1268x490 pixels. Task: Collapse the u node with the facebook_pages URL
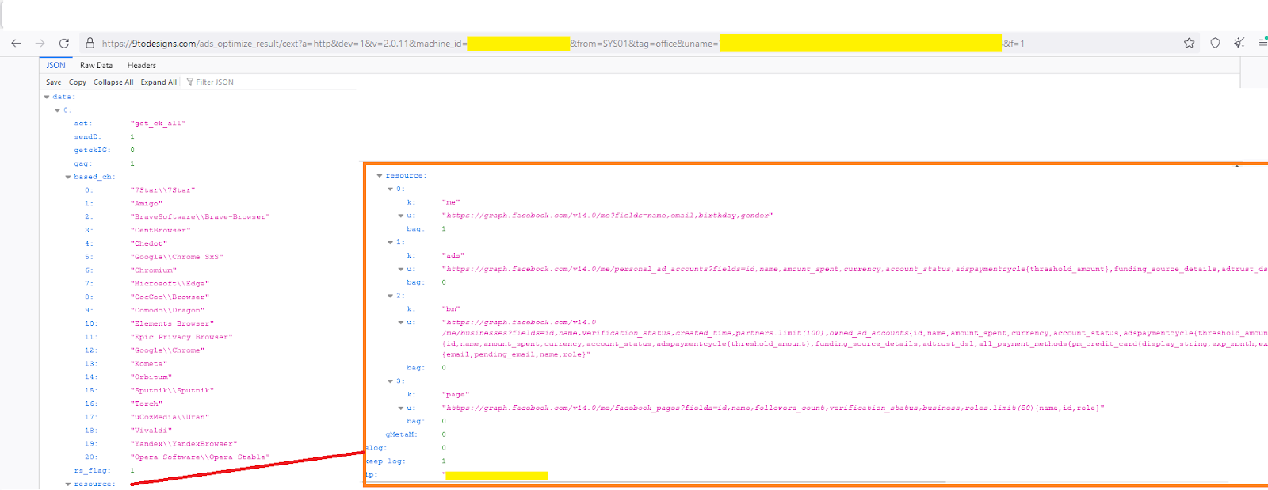401,408
